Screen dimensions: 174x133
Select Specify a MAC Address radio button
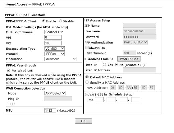click(x=87, y=82)
